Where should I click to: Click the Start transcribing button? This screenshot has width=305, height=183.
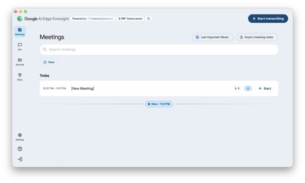click(268, 18)
